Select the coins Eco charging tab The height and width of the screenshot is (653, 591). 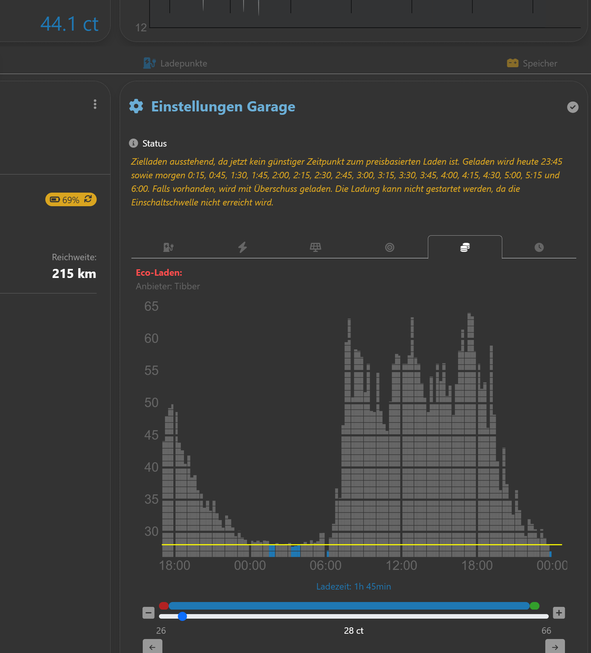point(465,247)
